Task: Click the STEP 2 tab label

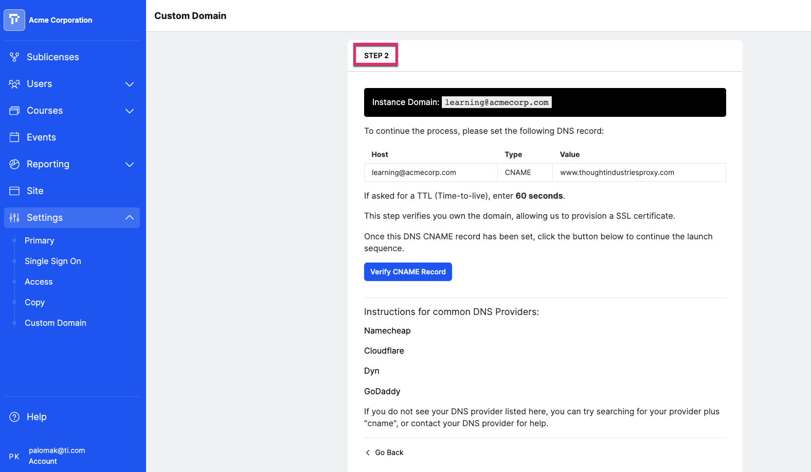Action: click(x=376, y=56)
